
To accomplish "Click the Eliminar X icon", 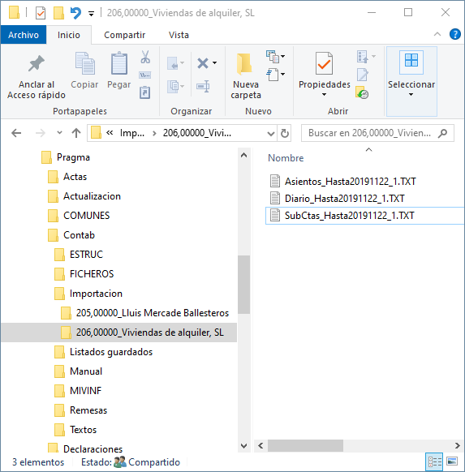I will click(x=203, y=63).
